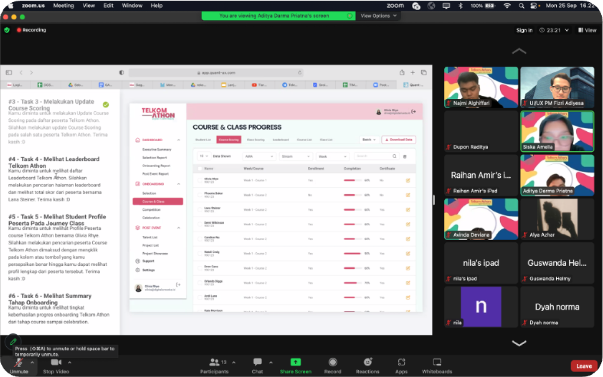Click the sidebar logout icon beside Olivia Rhye
Viewport: 603px width, 377px height.
(178, 285)
